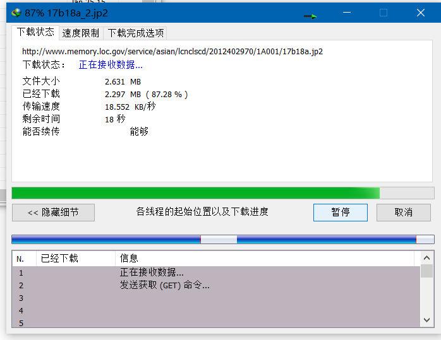This screenshot has height=340, width=441.
Task: Click the thread list scrollbar thumb
Action: (x=426, y=271)
